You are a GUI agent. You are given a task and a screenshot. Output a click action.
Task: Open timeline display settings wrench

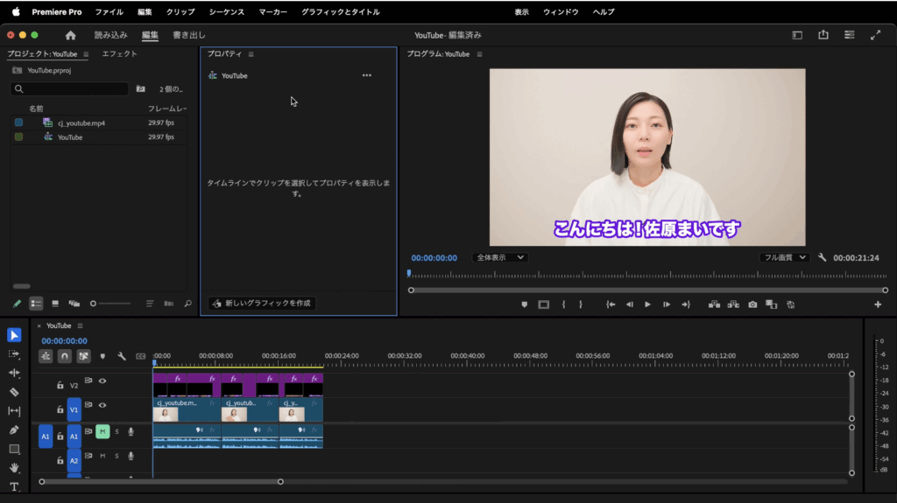point(122,356)
